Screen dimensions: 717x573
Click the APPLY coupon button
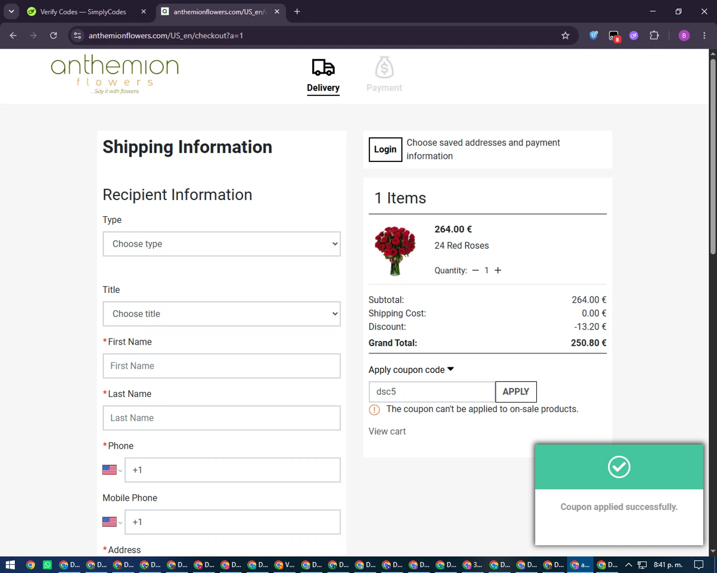(x=516, y=392)
